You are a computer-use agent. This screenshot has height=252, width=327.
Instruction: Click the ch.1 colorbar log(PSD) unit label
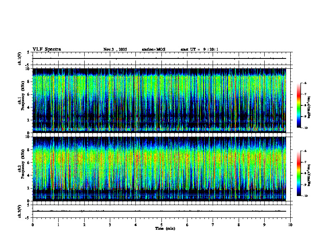coord(310,107)
